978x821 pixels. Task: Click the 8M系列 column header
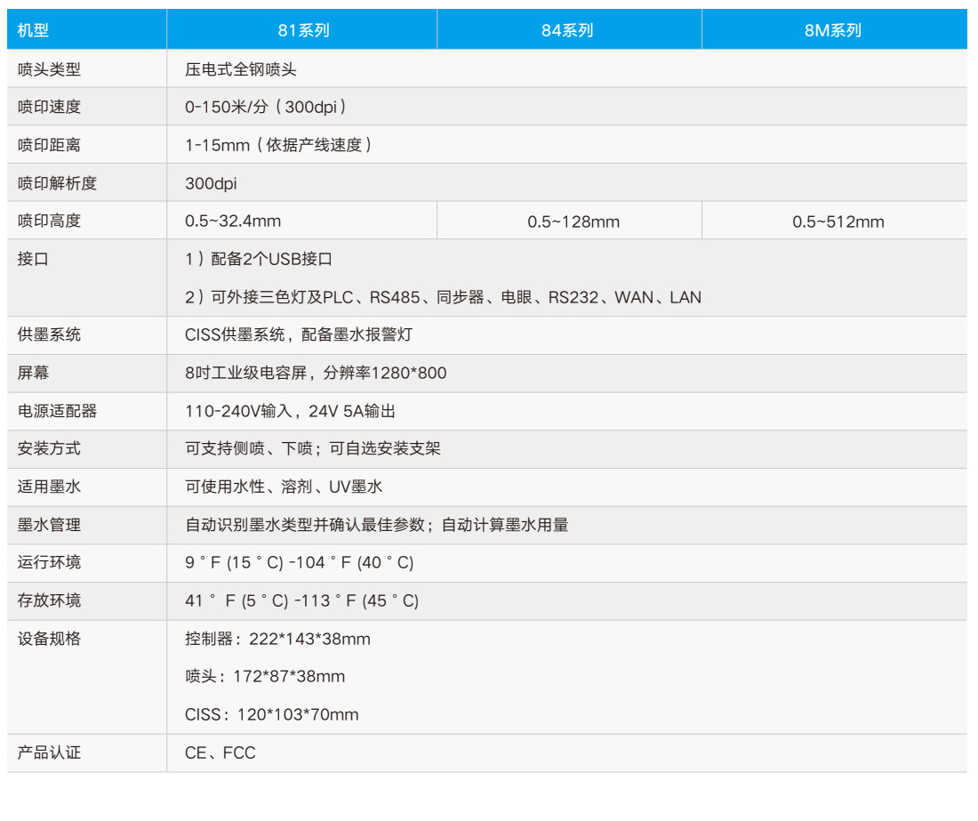pos(833,30)
